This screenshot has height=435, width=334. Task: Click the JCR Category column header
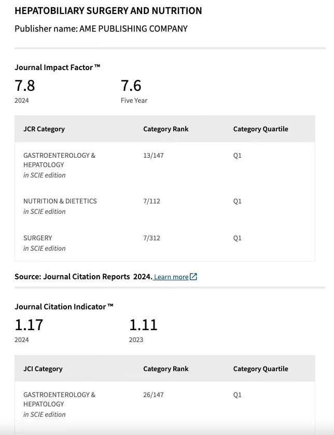(44, 129)
